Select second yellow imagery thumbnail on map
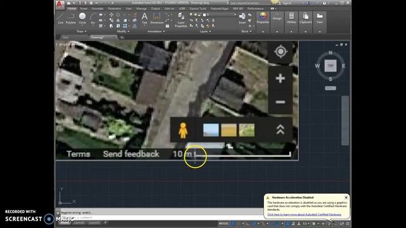This screenshot has width=406, height=228. (228, 130)
